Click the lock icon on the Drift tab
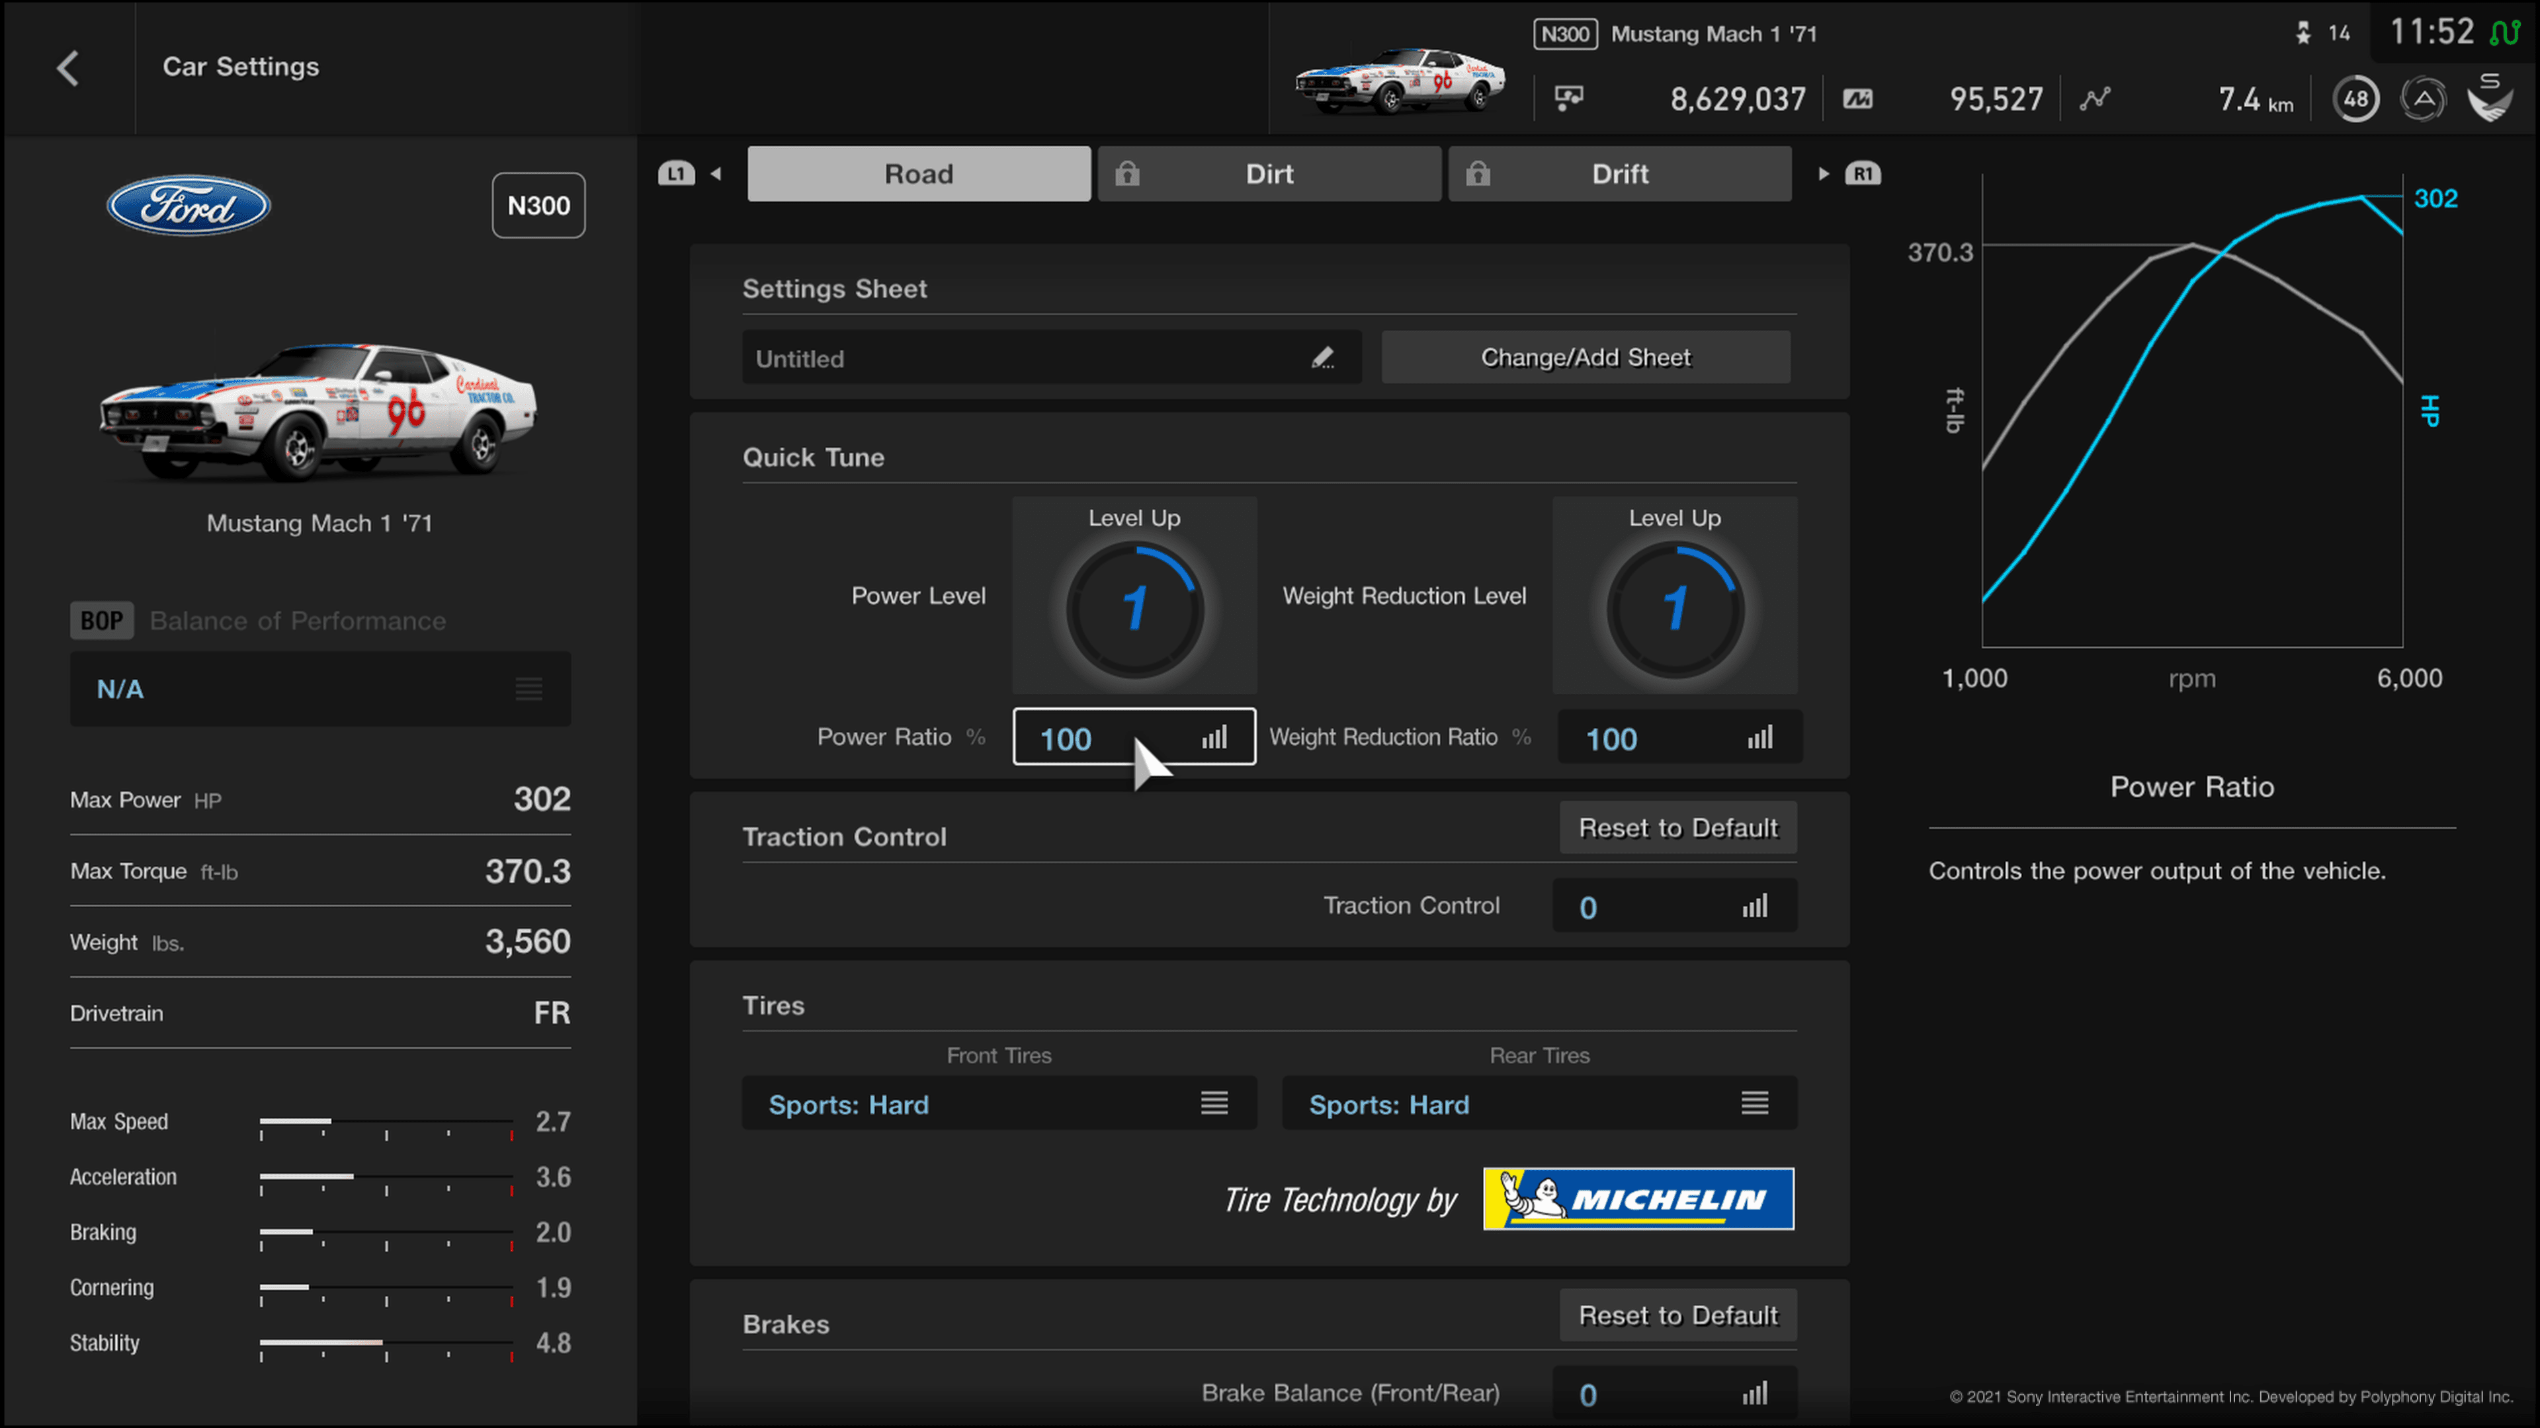2540x1428 pixels. [1477, 173]
